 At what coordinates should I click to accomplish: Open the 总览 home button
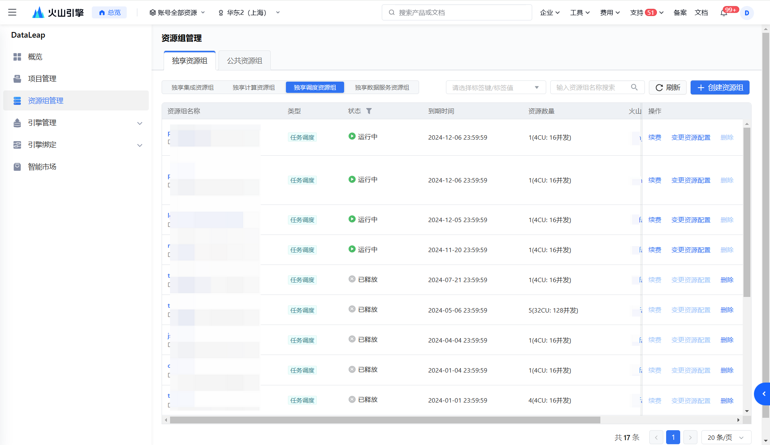coord(109,12)
